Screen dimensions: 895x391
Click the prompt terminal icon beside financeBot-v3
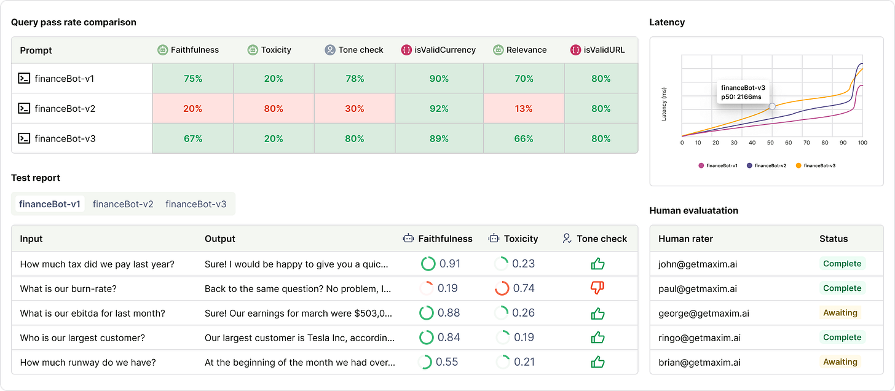tap(24, 139)
